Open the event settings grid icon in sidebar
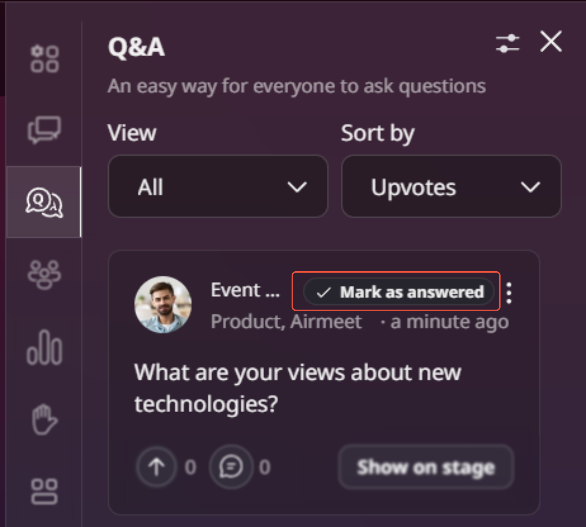 [x=45, y=59]
